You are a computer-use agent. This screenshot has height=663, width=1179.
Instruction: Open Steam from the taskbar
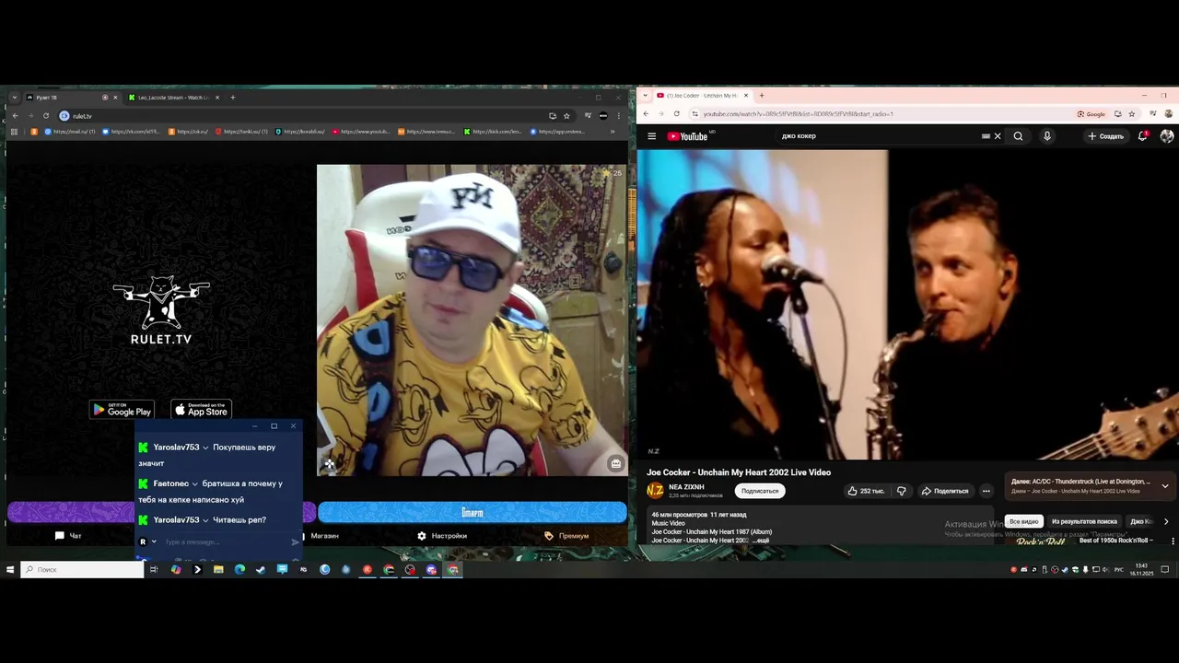(261, 570)
